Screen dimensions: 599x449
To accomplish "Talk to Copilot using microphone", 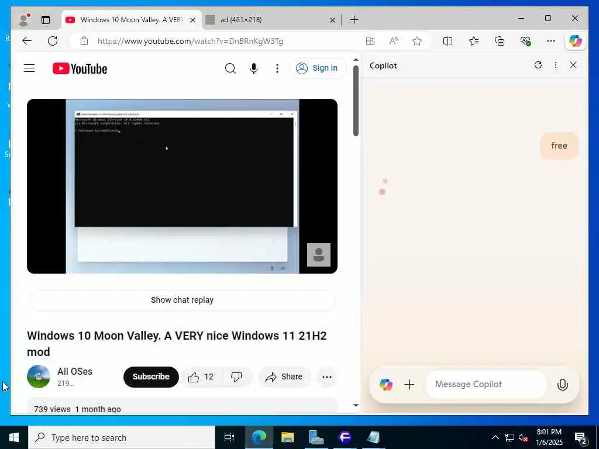I will [563, 385].
